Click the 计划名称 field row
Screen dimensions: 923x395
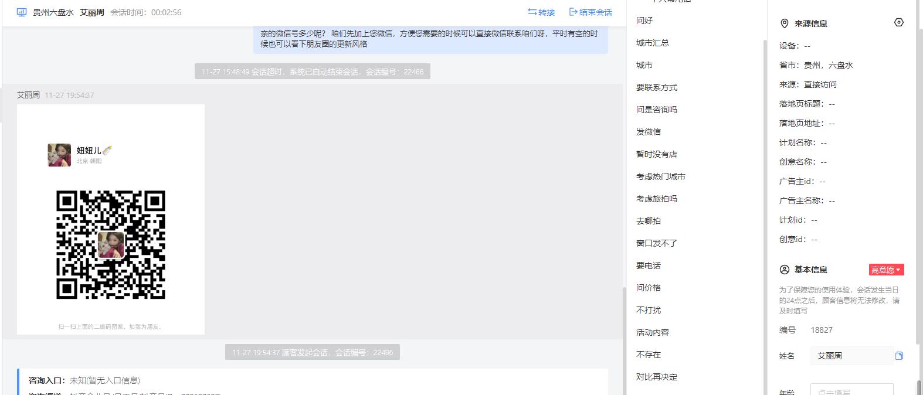803,142
